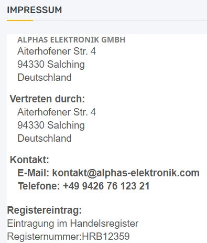The image size is (207, 243).
Task: Click the first Deutschland line under company
Action: (x=45, y=77)
